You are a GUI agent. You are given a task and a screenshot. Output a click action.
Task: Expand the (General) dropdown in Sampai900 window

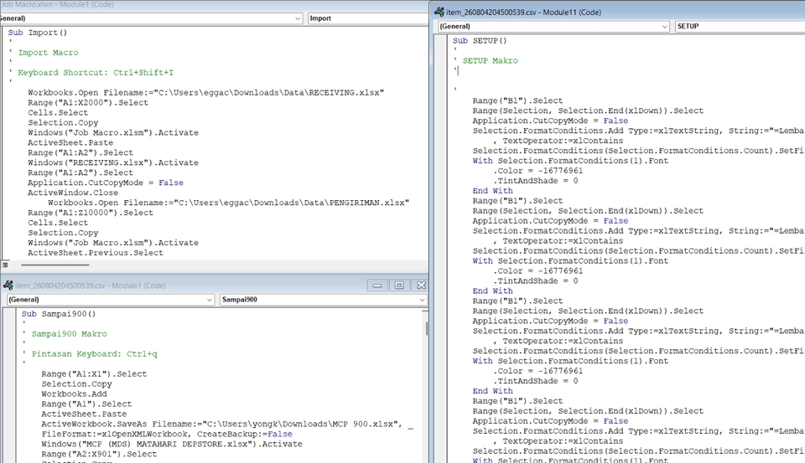(x=210, y=300)
